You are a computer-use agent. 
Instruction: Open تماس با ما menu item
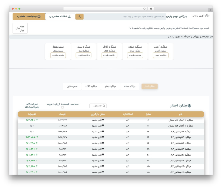[x=135, y=28]
